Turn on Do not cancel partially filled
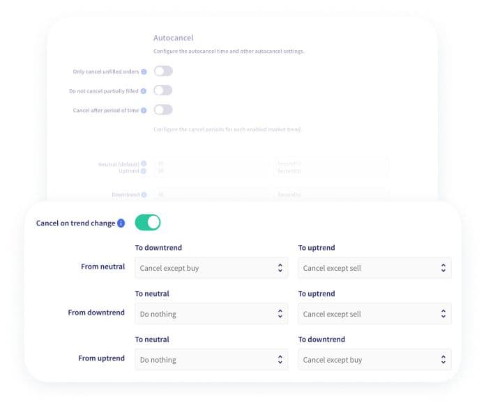486x412 pixels. click(x=162, y=90)
